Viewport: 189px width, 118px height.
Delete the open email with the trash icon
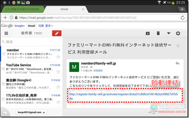point(158,33)
